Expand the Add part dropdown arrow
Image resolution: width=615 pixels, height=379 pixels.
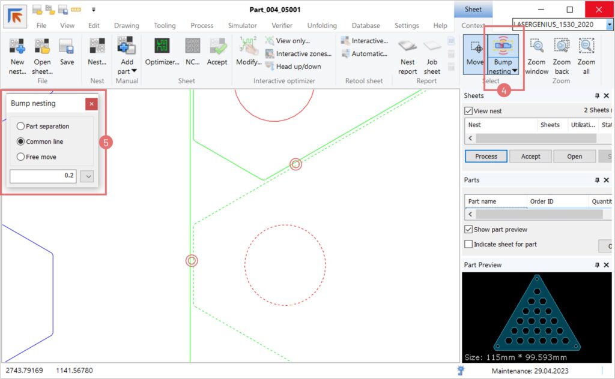(x=133, y=71)
